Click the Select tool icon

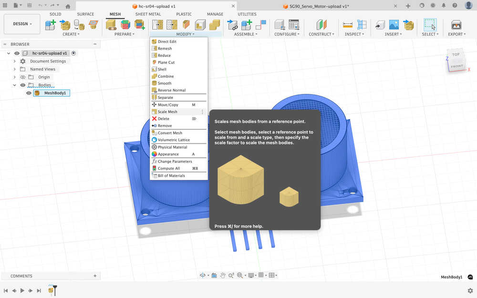[x=430, y=25]
